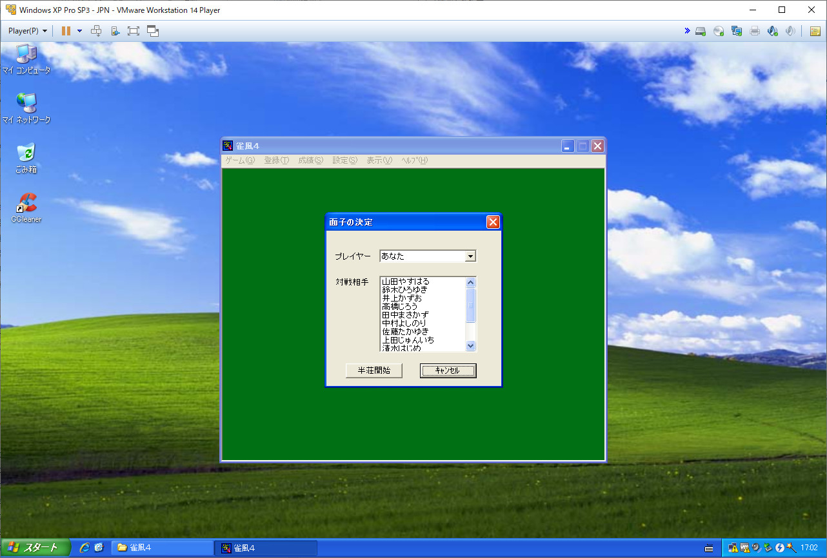This screenshot has height=558, width=827.
Task: Click VMware full screen mode icon
Action: 133,31
